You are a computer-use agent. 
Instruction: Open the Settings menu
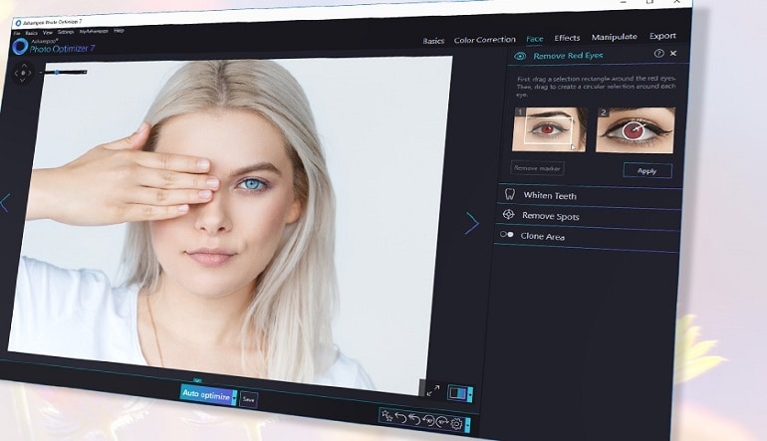click(x=65, y=32)
